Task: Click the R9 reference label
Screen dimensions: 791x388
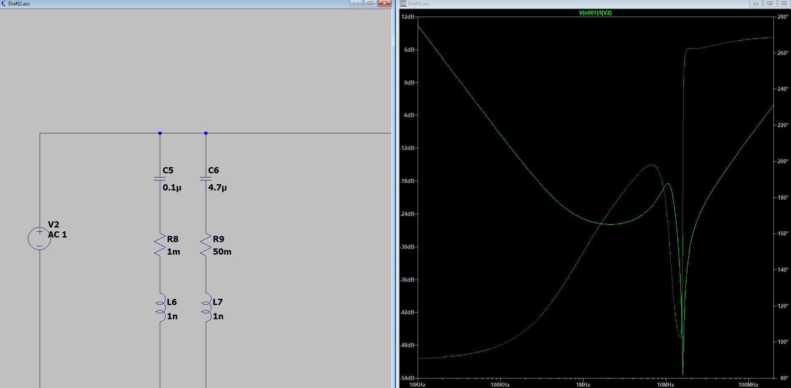Action: click(x=219, y=239)
